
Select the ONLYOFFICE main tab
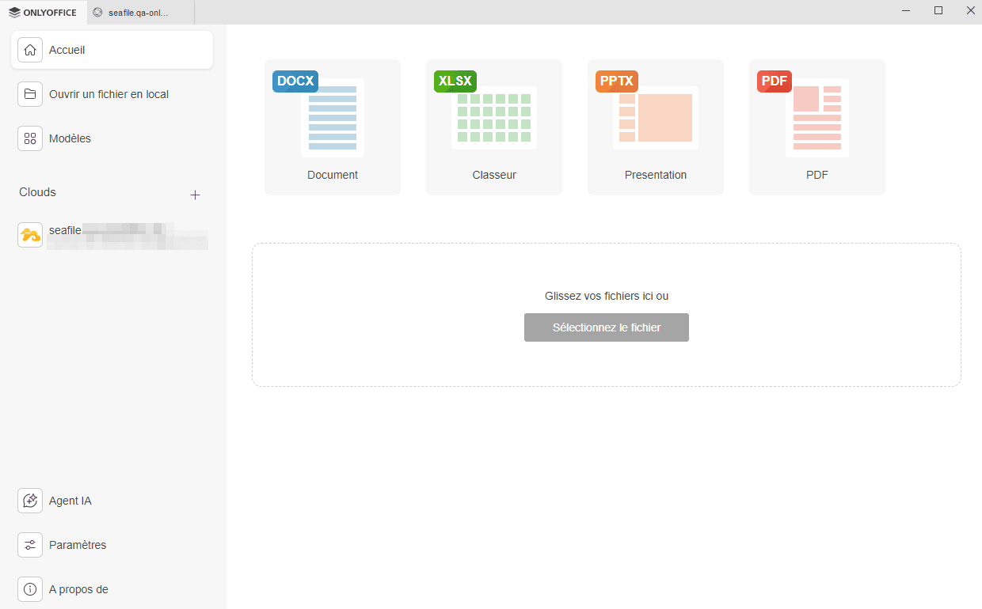[x=44, y=12]
